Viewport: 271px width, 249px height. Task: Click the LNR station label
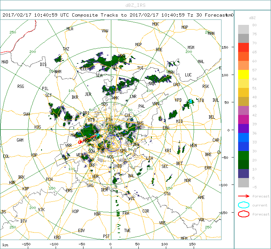click(x=133, y=97)
